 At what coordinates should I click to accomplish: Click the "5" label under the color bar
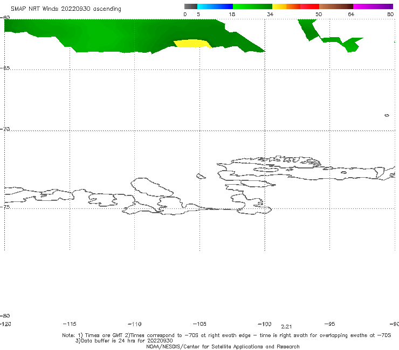[x=198, y=14]
